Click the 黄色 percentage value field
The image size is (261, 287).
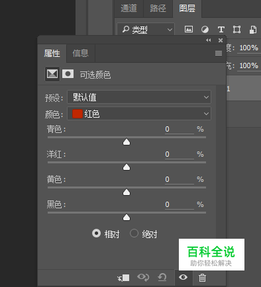(180, 179)
